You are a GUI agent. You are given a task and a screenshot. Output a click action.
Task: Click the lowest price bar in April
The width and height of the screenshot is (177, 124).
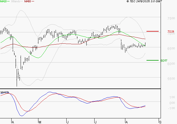[x=17, y=78]
